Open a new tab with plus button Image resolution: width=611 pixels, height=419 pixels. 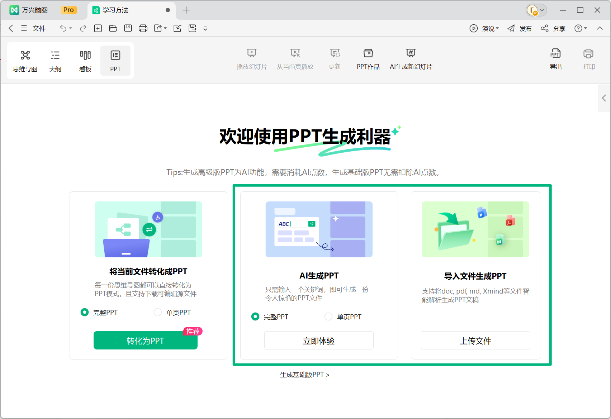(x=186, y=10)
